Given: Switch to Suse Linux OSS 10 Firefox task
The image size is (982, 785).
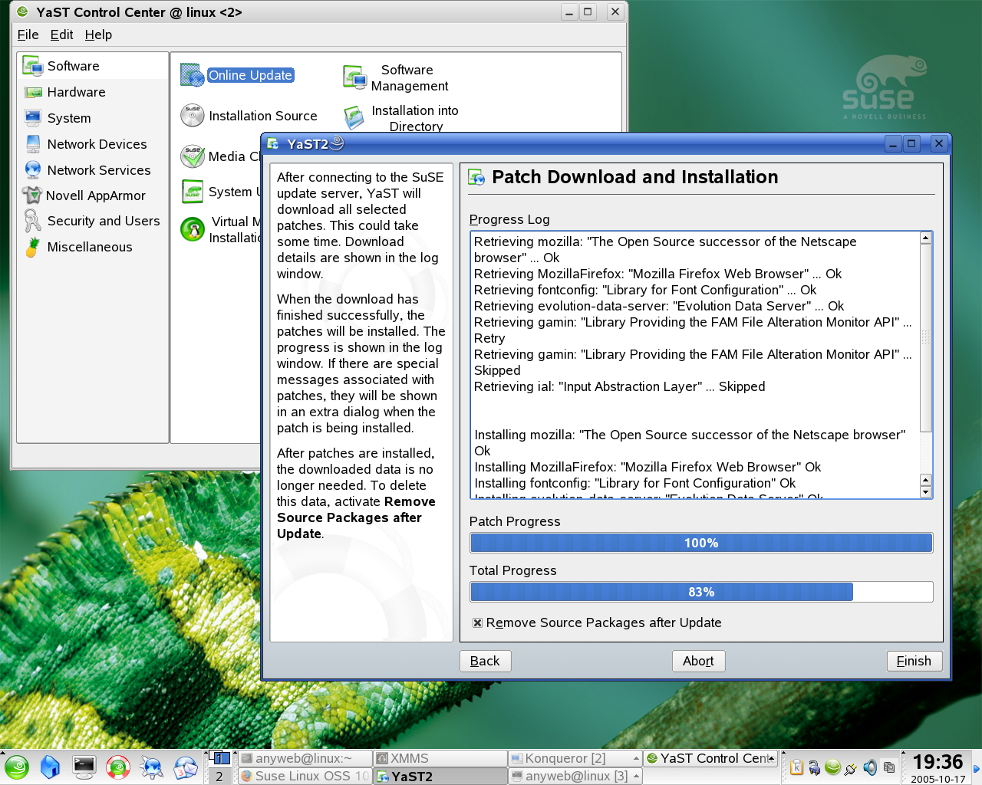Looking at the screenshot, I should [305, 777].
